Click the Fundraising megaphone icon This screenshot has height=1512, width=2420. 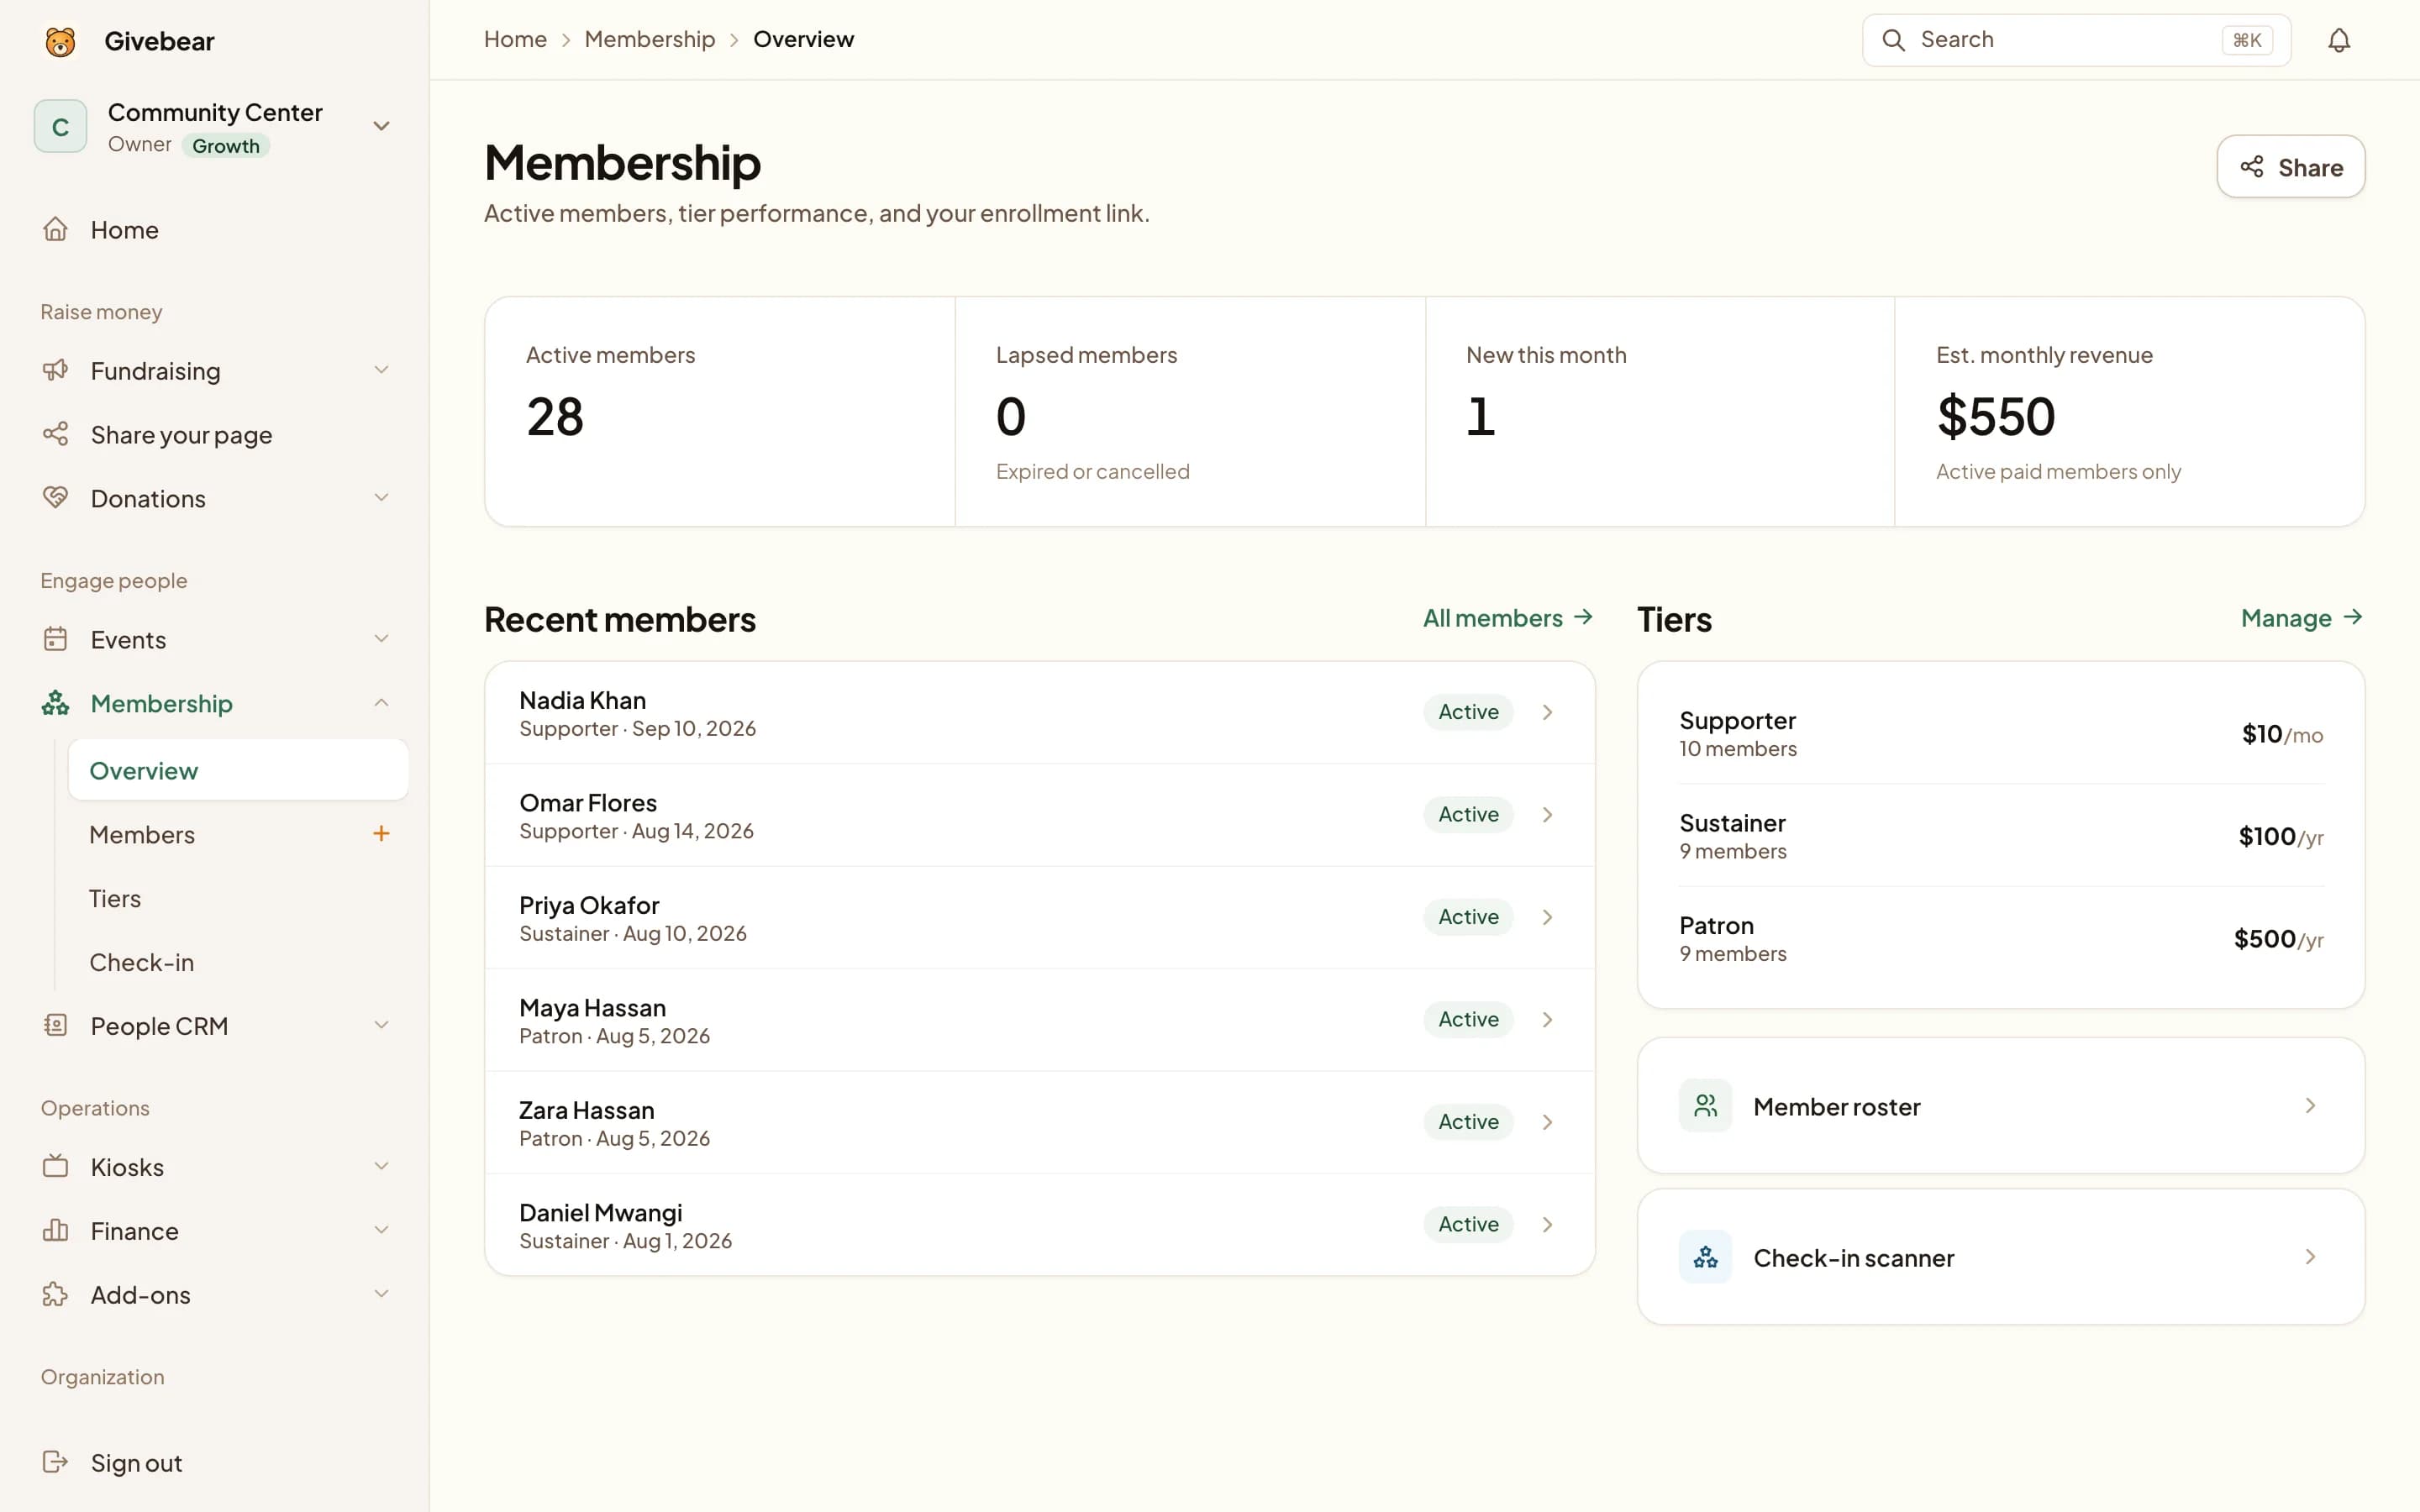click(x=55, y=370)
